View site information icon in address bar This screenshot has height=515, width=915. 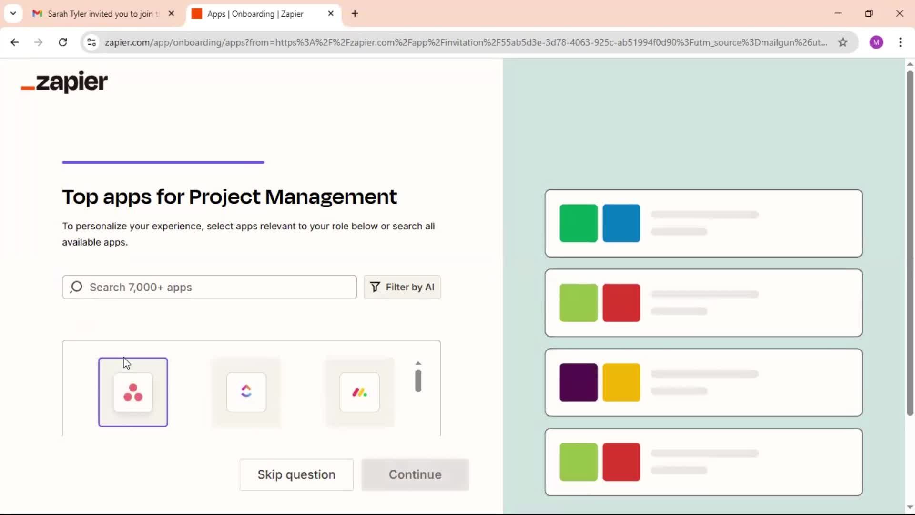coord(91,42)
